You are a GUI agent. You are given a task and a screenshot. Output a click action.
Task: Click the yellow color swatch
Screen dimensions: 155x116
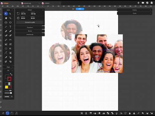click(6, 87)
